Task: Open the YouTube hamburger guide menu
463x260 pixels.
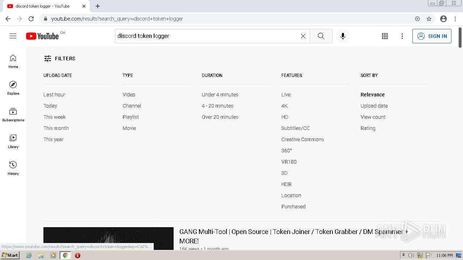Action: [x=13, y=36]
